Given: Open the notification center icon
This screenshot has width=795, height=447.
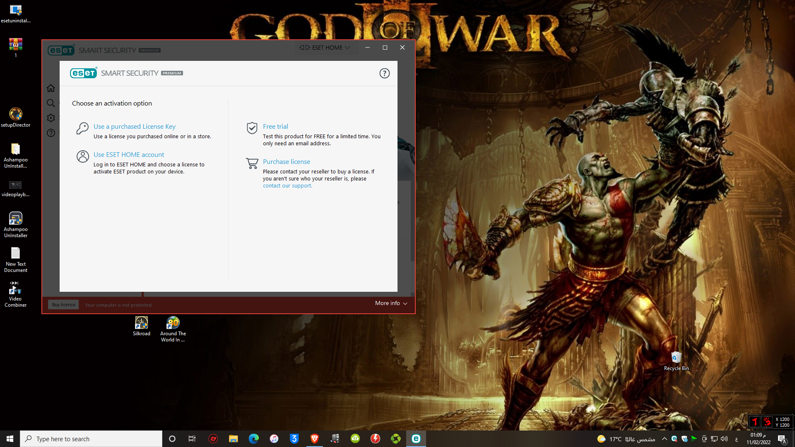Looking at the screenshot, I should click(x=781, y=439).
